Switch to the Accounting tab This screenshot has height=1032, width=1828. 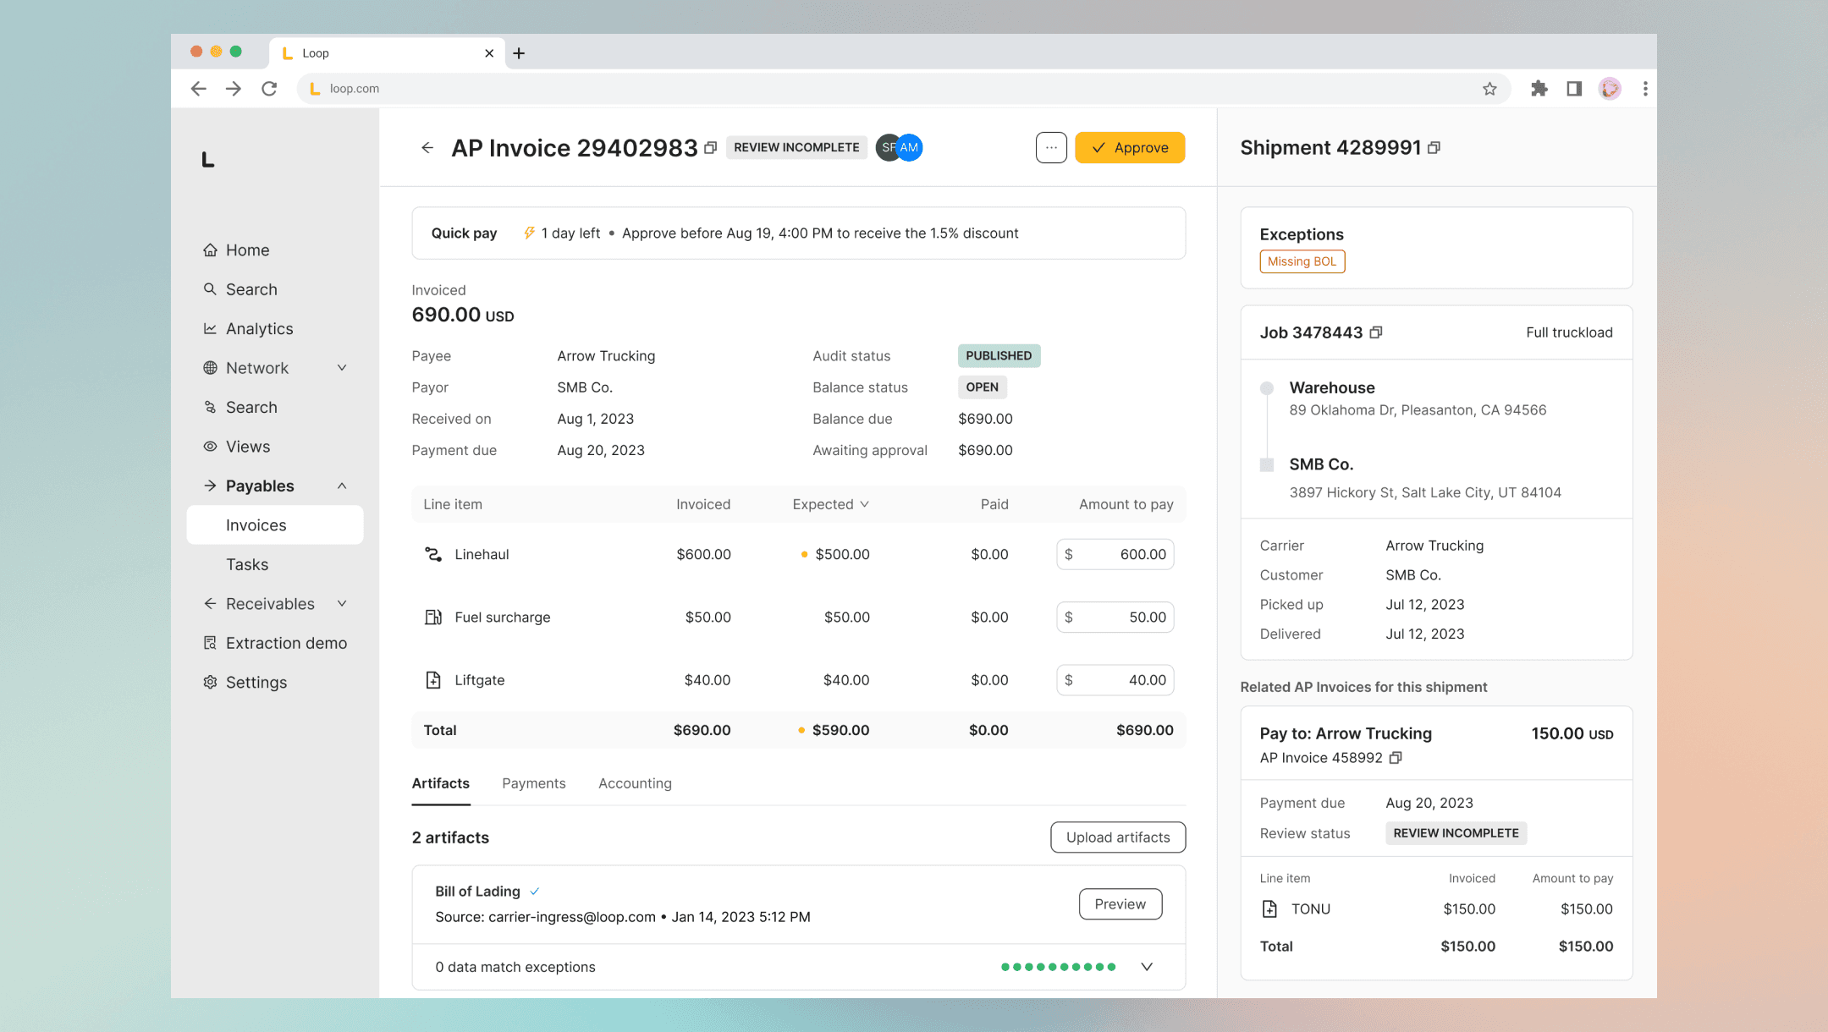pyautogui.click(x=635, y=783)
